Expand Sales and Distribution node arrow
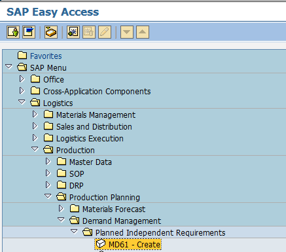Image resolution: width=286 pixels, height=252 pixels. click(x=35, y=126)
